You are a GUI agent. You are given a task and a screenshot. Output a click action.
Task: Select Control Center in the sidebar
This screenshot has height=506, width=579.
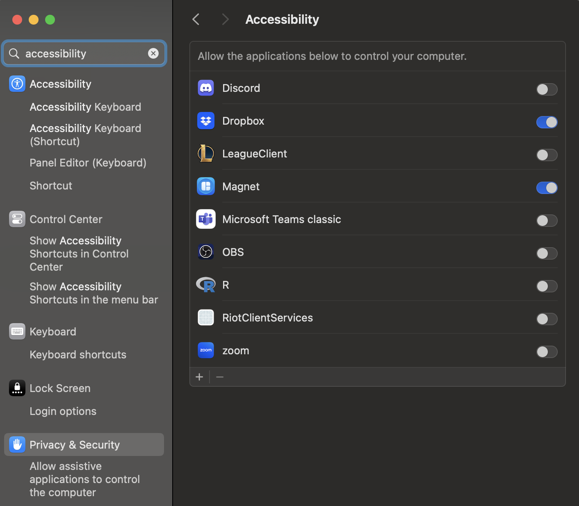pyautogui.click(x=66, y=219)
